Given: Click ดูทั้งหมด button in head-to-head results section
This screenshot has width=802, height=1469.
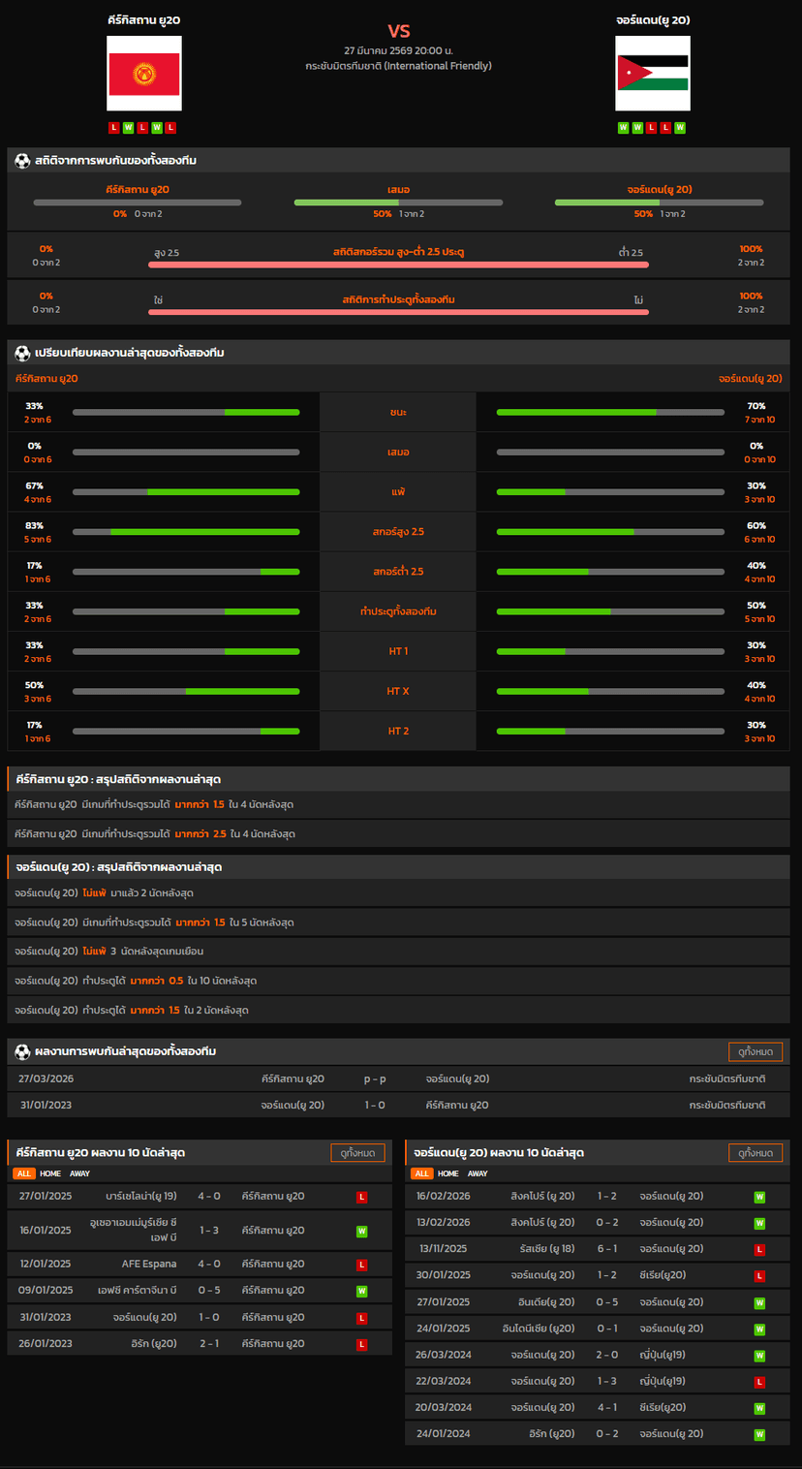Looking at the screenshot, I should pyautogui.click(x=755, y=1051).
